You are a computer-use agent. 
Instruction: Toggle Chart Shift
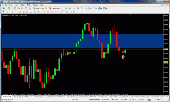90,8
